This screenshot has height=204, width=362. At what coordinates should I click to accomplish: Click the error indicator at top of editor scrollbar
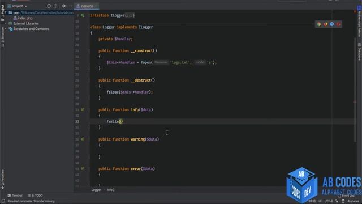pos(355,11)
